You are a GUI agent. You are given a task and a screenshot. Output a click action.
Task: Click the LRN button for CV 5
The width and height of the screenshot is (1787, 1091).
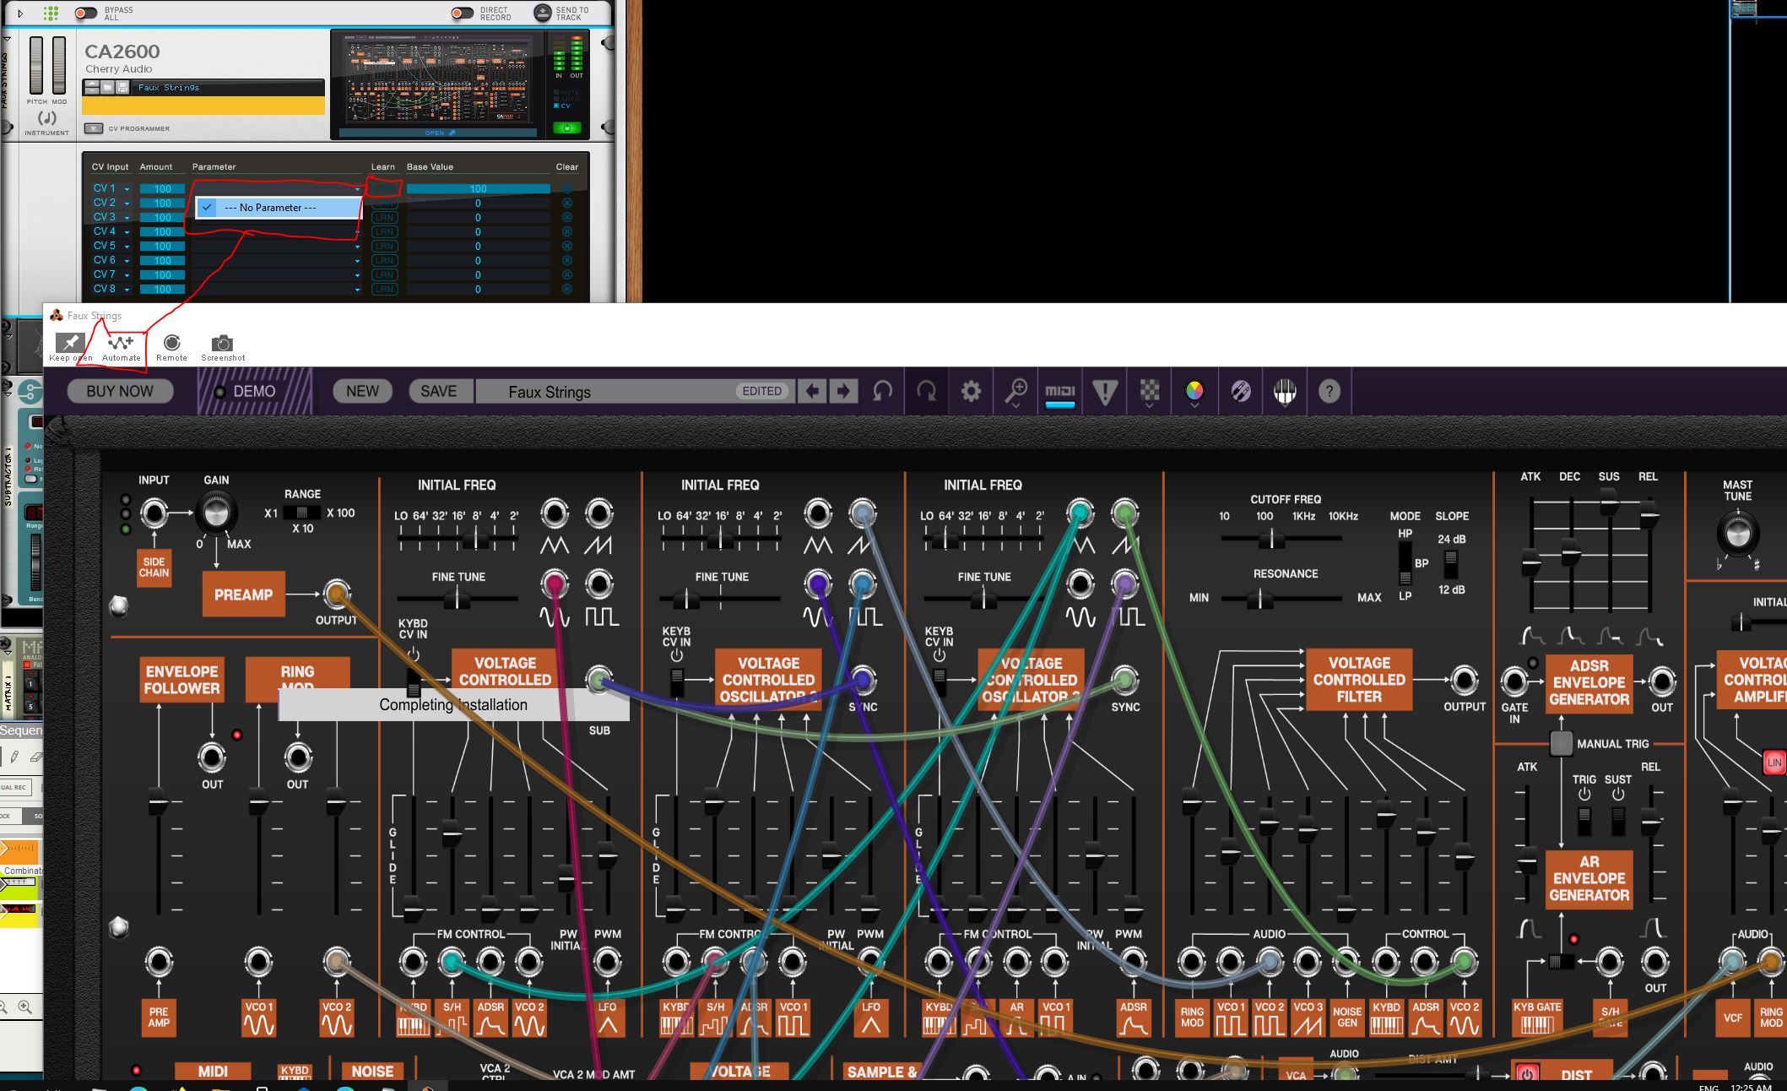coord(384,246)
